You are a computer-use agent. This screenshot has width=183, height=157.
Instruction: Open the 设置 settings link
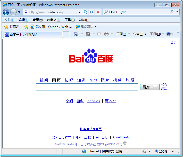click(164, 85)
